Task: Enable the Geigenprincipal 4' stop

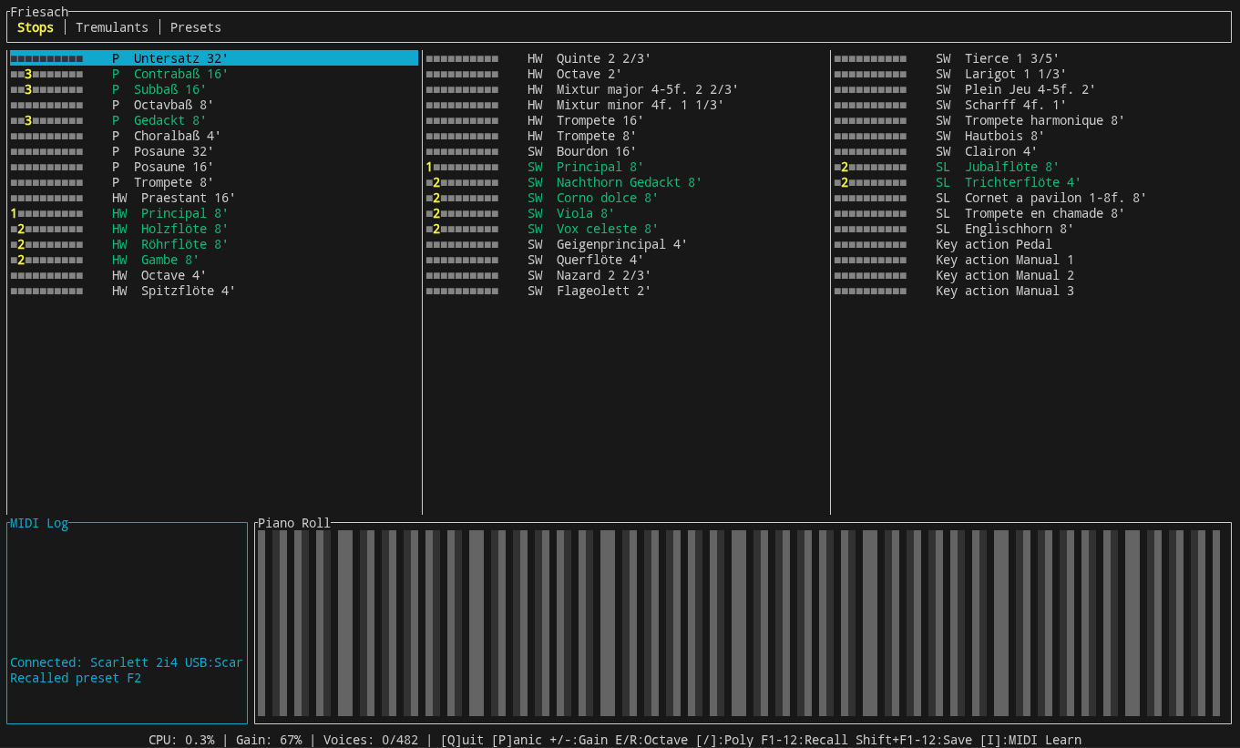Action: (626, 244)
